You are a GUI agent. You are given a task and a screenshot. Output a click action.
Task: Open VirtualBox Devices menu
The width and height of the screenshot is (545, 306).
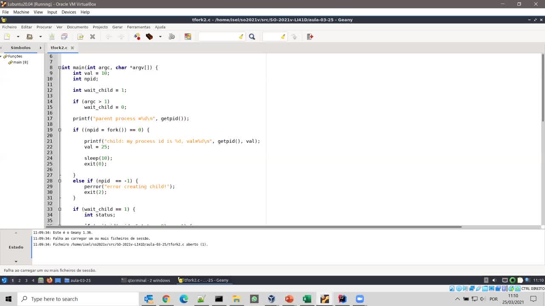(69, 12)
